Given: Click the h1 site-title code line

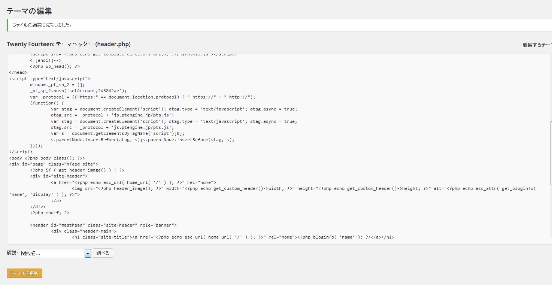Looking at the screenshot, I should click(233, 237).
